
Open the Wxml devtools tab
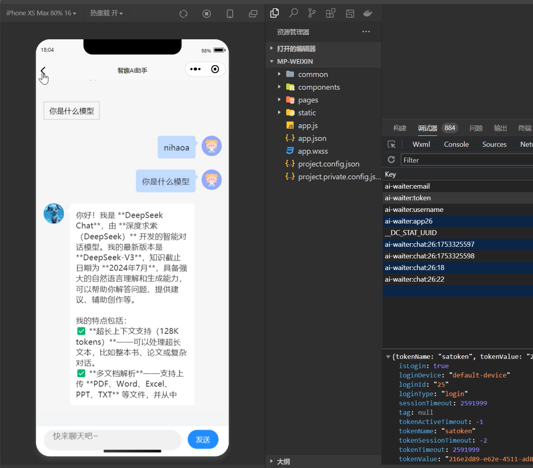[x=421, y=144]
